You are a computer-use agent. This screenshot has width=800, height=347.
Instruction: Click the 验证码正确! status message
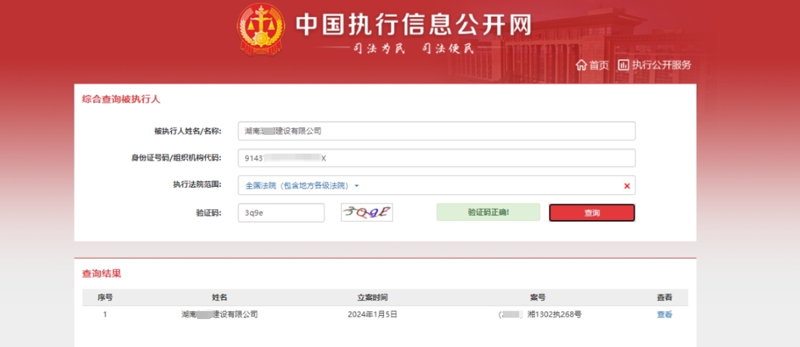(489, 212)
